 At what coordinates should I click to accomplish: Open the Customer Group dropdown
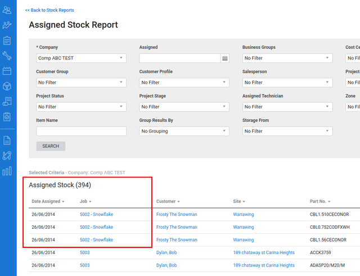point(81,83)
